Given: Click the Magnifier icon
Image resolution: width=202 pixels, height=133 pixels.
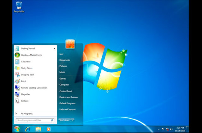Looking at the screenshot, I should pyautogui.click(x=17, y=94).
